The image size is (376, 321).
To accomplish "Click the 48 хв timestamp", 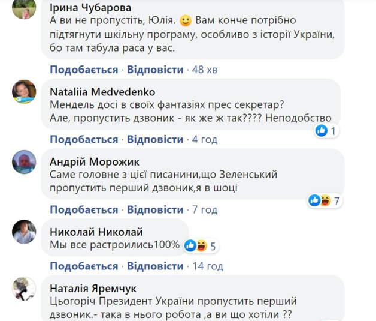I will click(205, 70).
